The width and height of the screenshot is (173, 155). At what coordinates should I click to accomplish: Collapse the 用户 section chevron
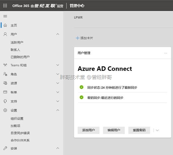(x=58, y=34)
